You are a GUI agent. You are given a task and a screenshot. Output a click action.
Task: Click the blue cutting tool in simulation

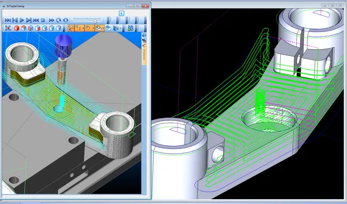point(64,46)
